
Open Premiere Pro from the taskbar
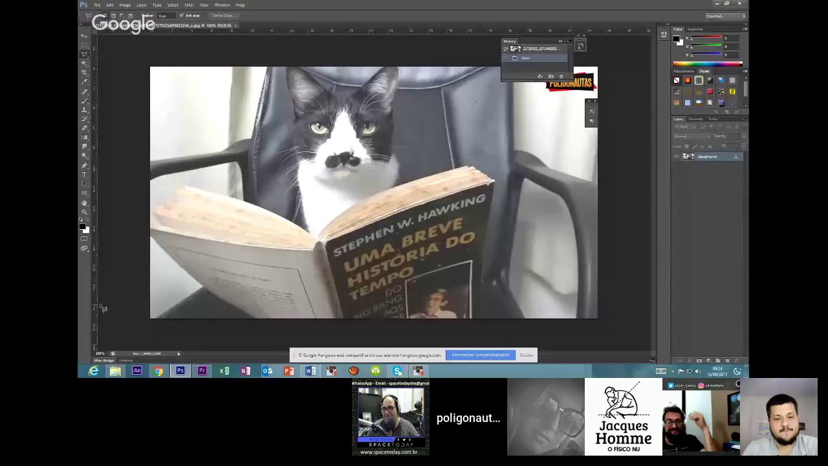click(202, 371)
